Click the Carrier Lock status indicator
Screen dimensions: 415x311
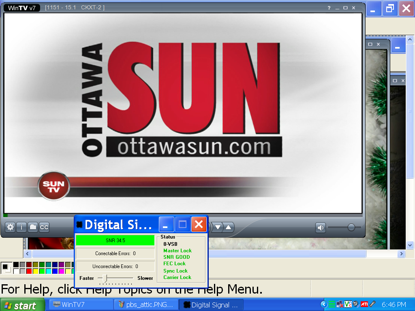click(x=177, y=277)
